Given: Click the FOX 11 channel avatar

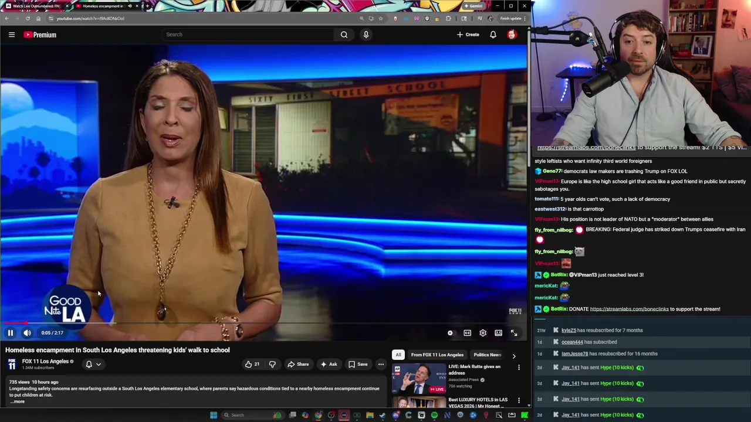Looking at the screenshot, I should coord(12,365).
